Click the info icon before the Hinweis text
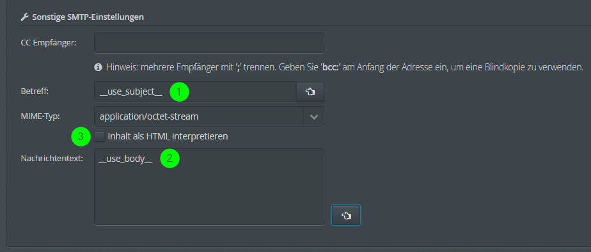The image size is (591, 252). tap(98, 67)
